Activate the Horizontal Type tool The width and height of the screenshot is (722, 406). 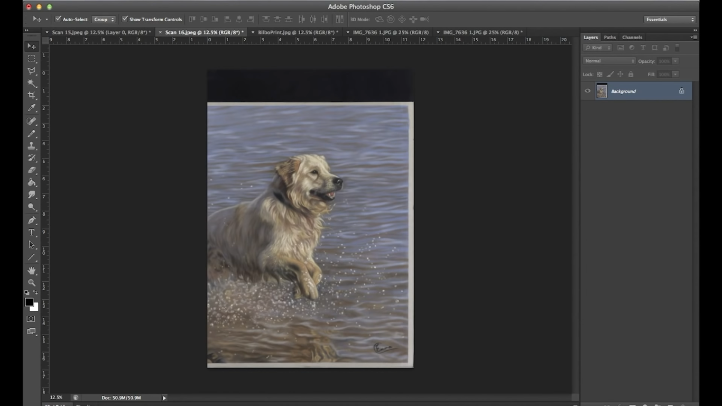point(32,233)
